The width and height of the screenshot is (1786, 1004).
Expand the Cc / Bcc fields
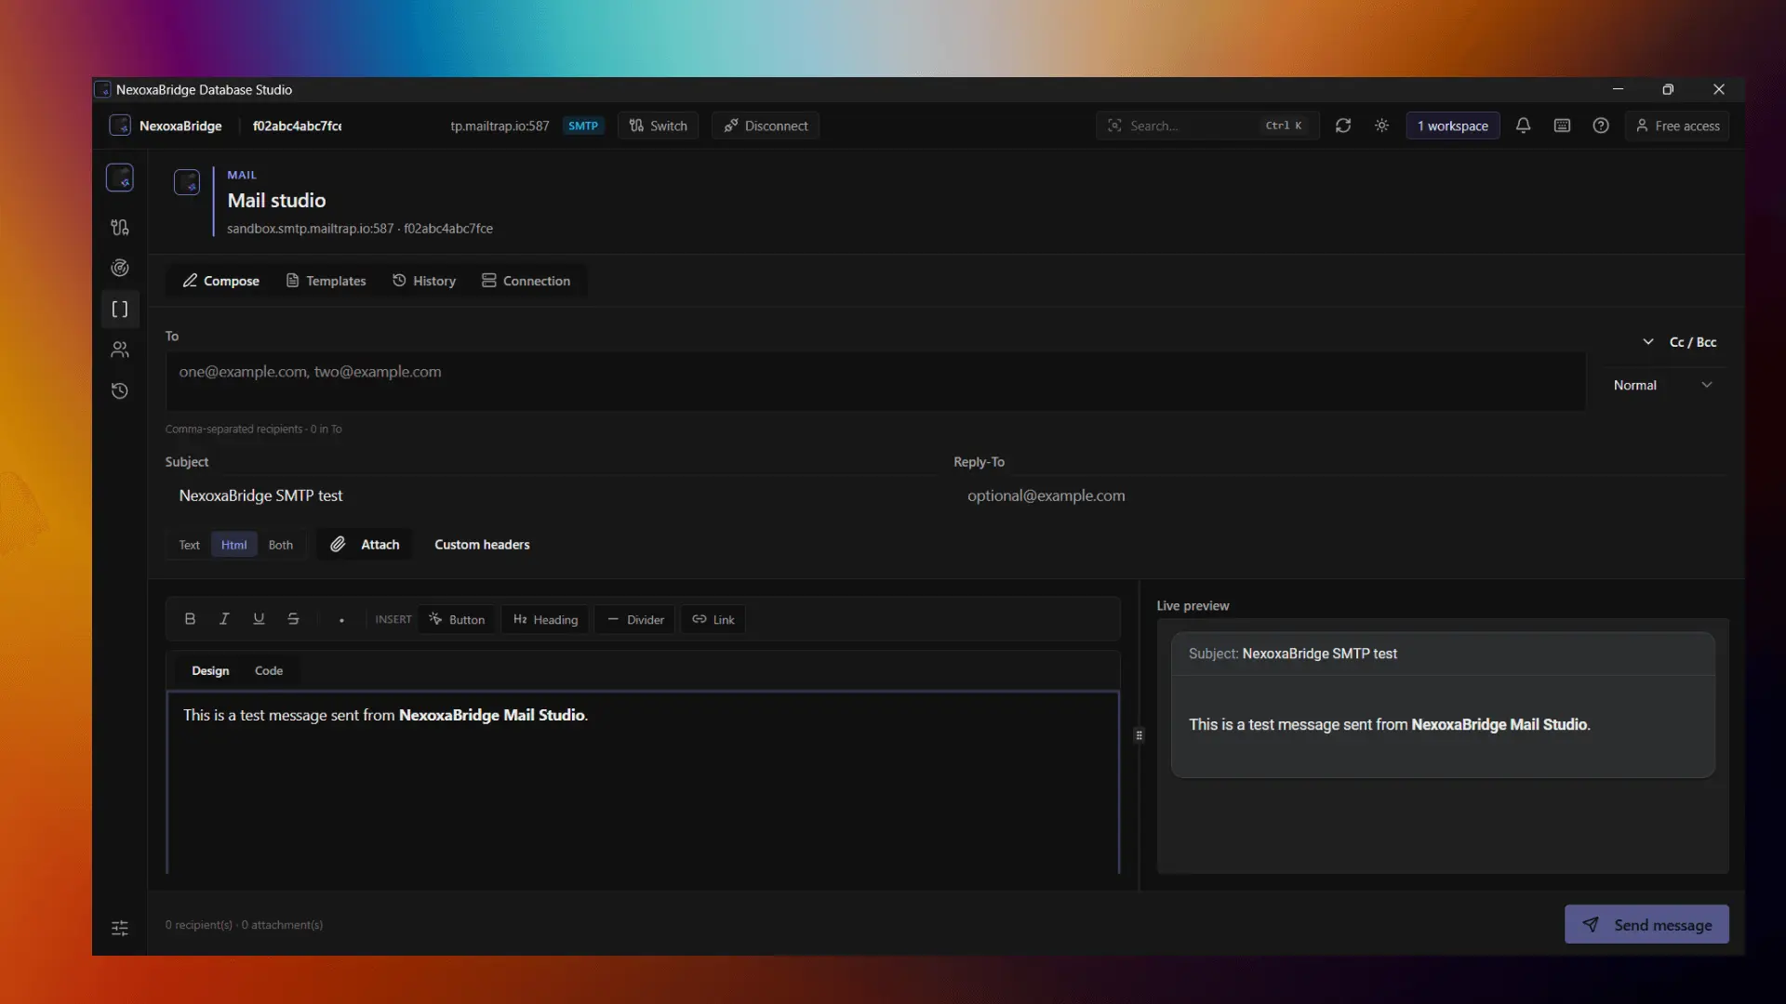(x=1680, y=342)
